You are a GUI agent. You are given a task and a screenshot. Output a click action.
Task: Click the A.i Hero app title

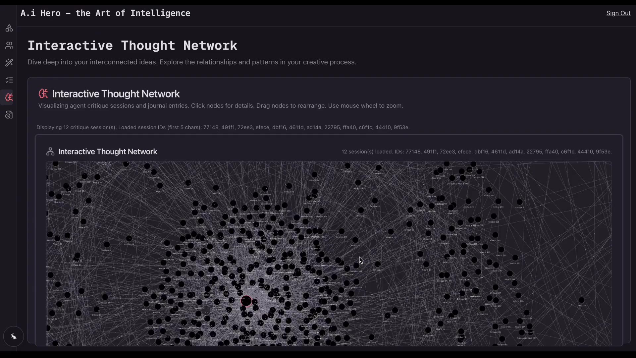tap(105, 13)
